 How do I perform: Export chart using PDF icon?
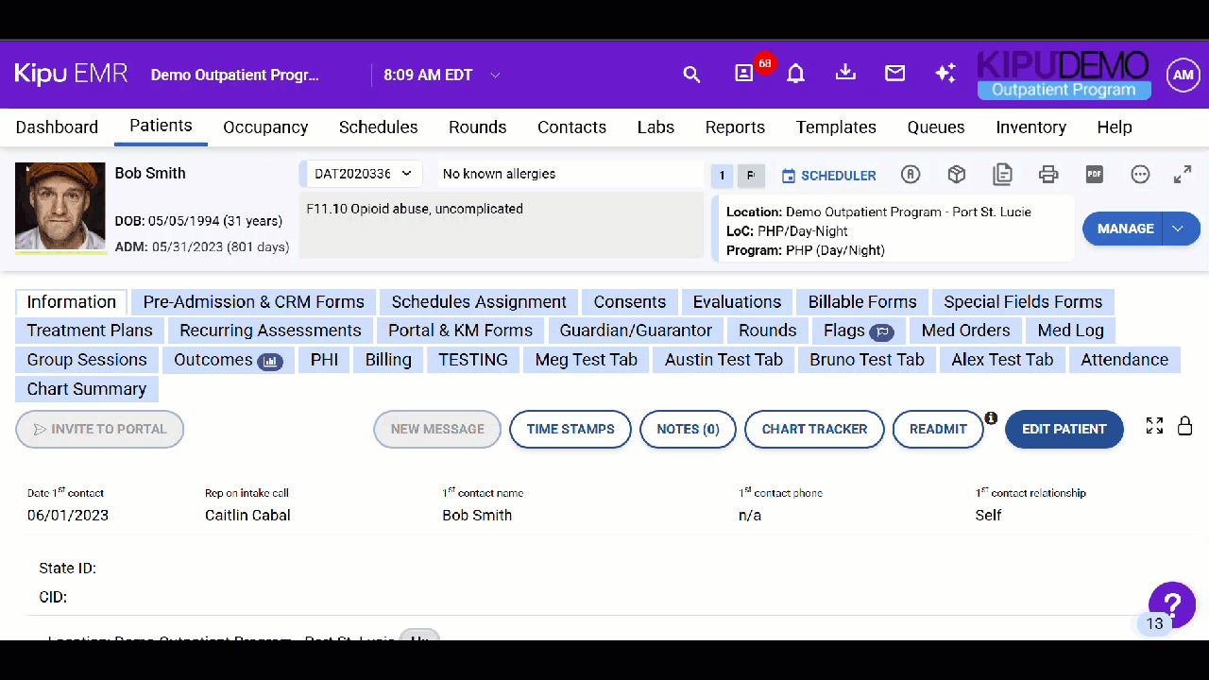click(x=1094, y=175)
